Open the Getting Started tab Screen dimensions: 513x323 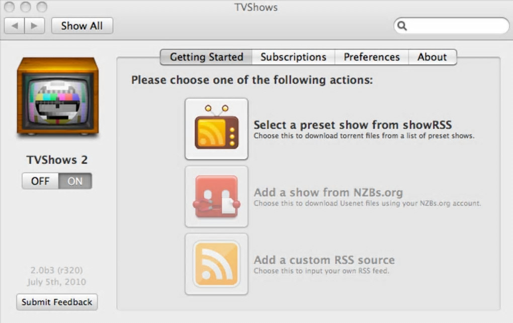pos(206,57)
